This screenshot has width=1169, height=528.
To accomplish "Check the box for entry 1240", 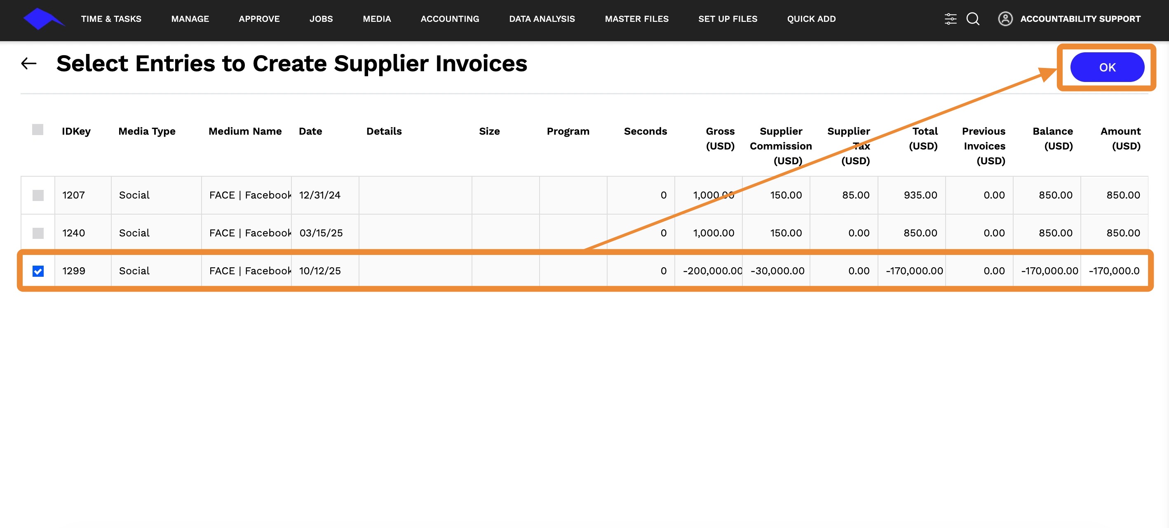I will point(38,233).
